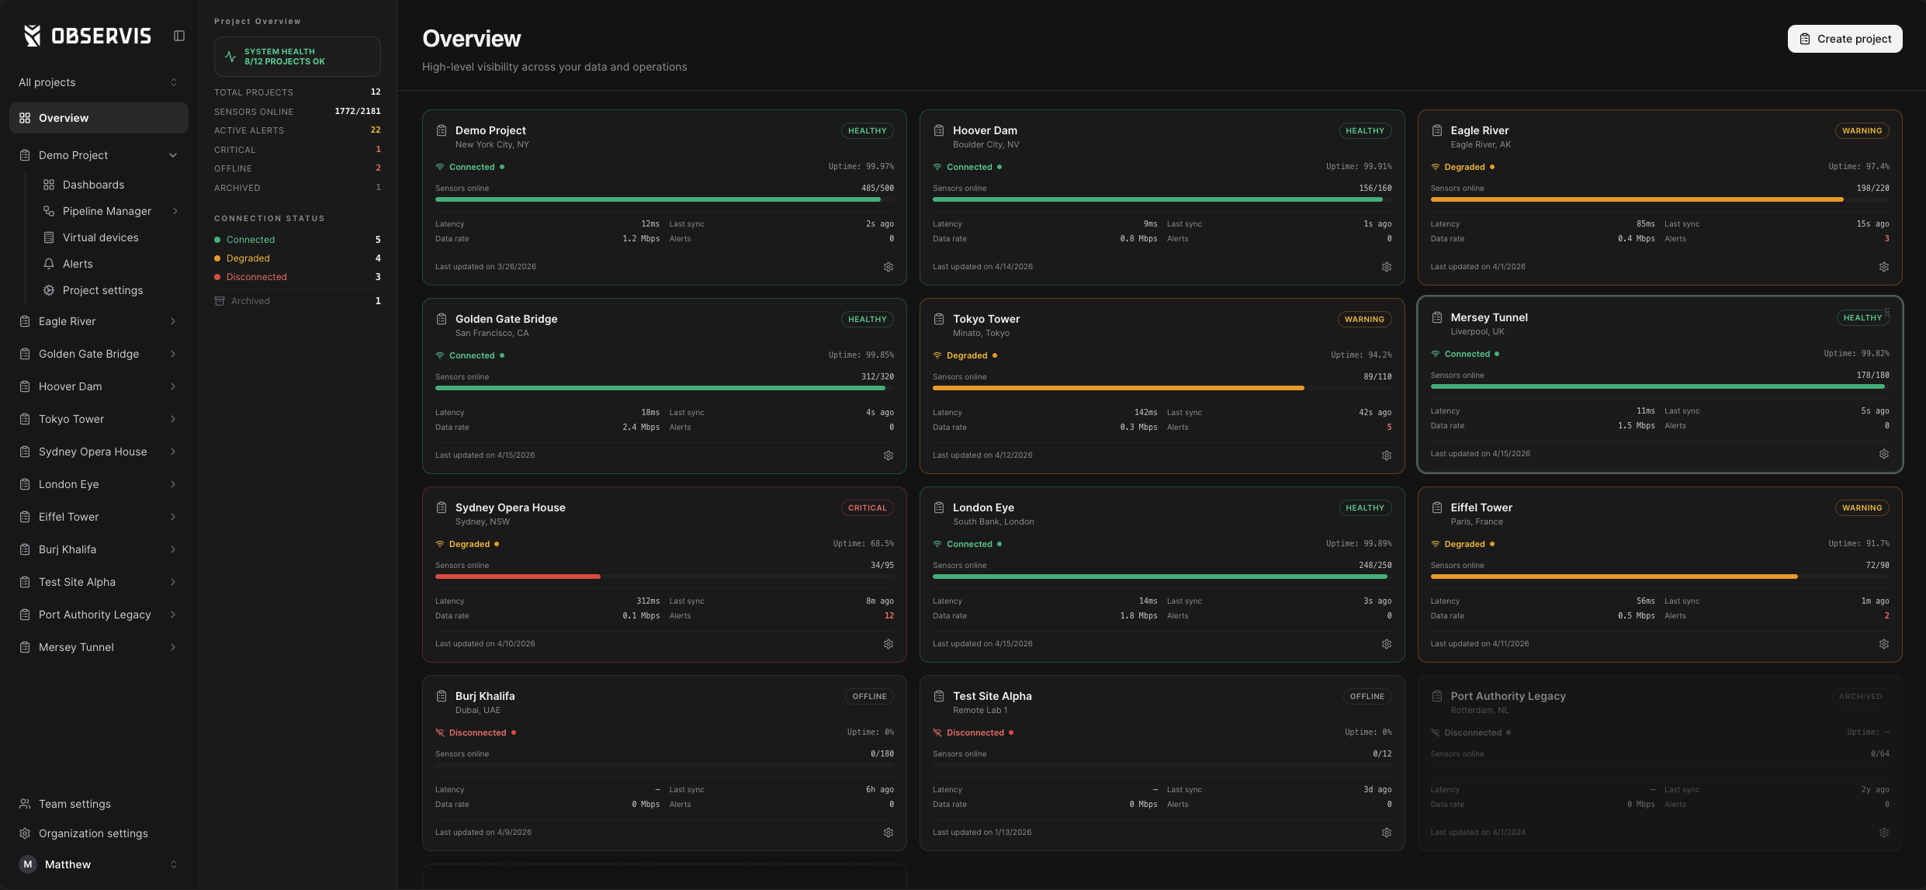Filter by Disconnected connection status

coord(297,277)
